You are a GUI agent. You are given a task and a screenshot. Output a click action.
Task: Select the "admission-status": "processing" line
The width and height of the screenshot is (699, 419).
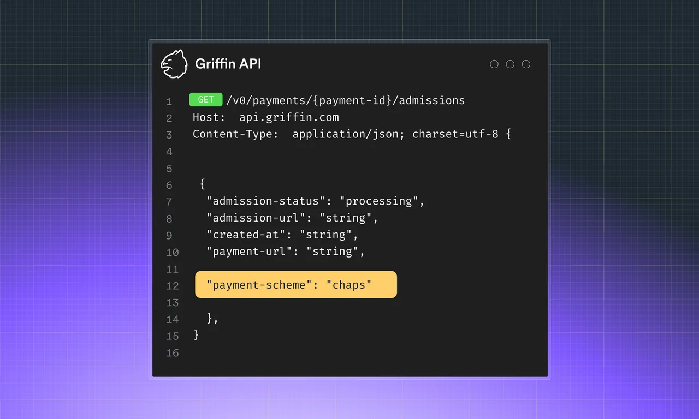(316, 201)
